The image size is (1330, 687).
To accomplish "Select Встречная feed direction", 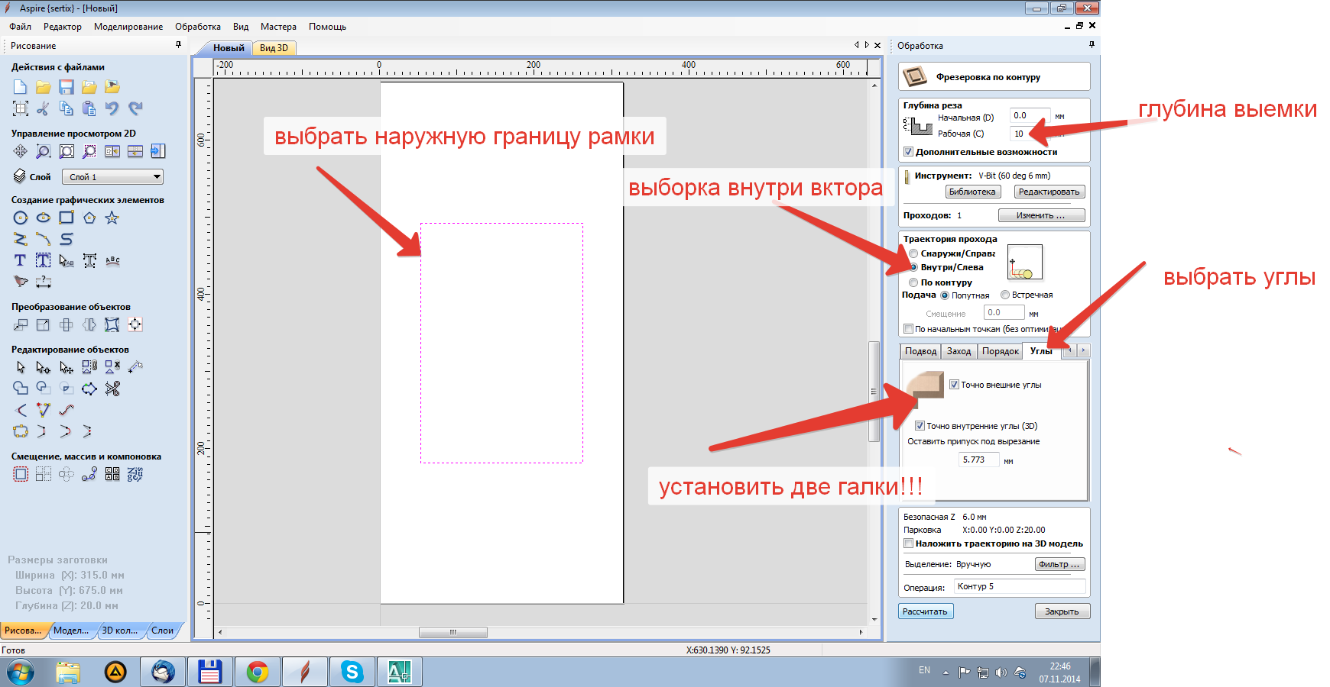I will pyautogui.click(x=1005, y=295).
